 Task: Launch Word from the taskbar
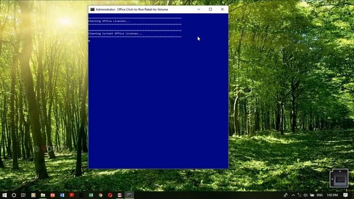pyautogui.click(x=62, y=195)
